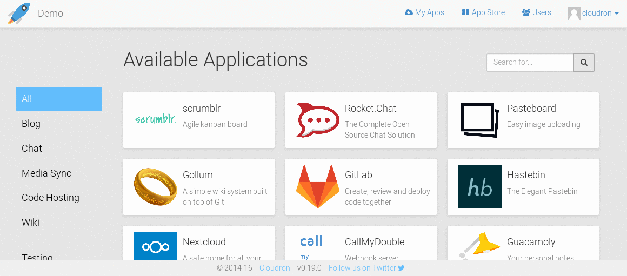The width and height of the screenshot is (627, 276).
Task: Click the Hastebin app title
Action: pos(526,175)
